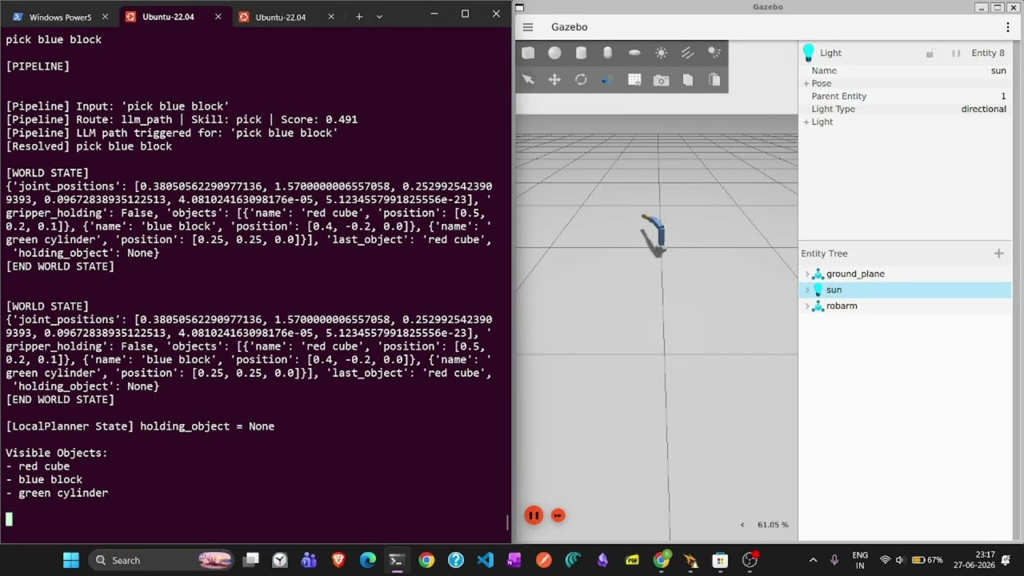
Task: Open the battery status at 67%
Action: click(927, 560)
